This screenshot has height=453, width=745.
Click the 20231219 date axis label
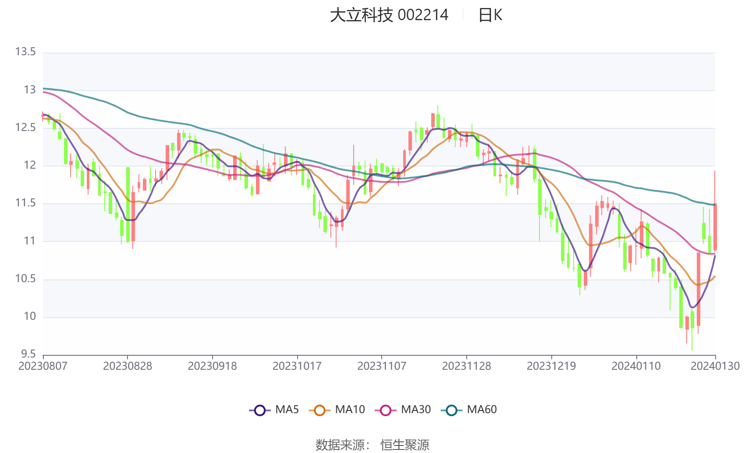(551, 366)
